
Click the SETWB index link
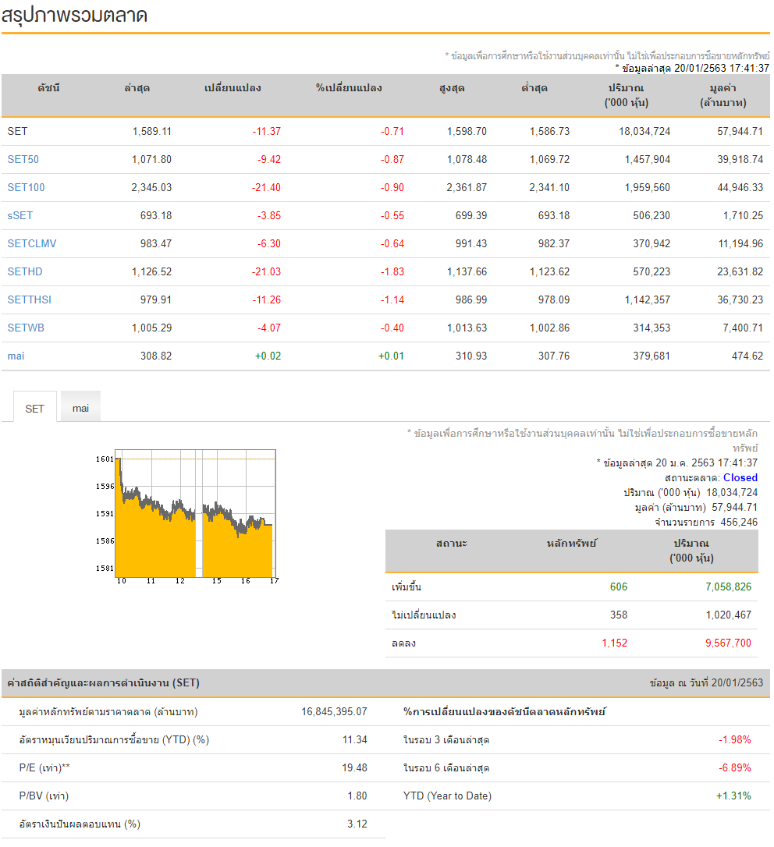26,328
